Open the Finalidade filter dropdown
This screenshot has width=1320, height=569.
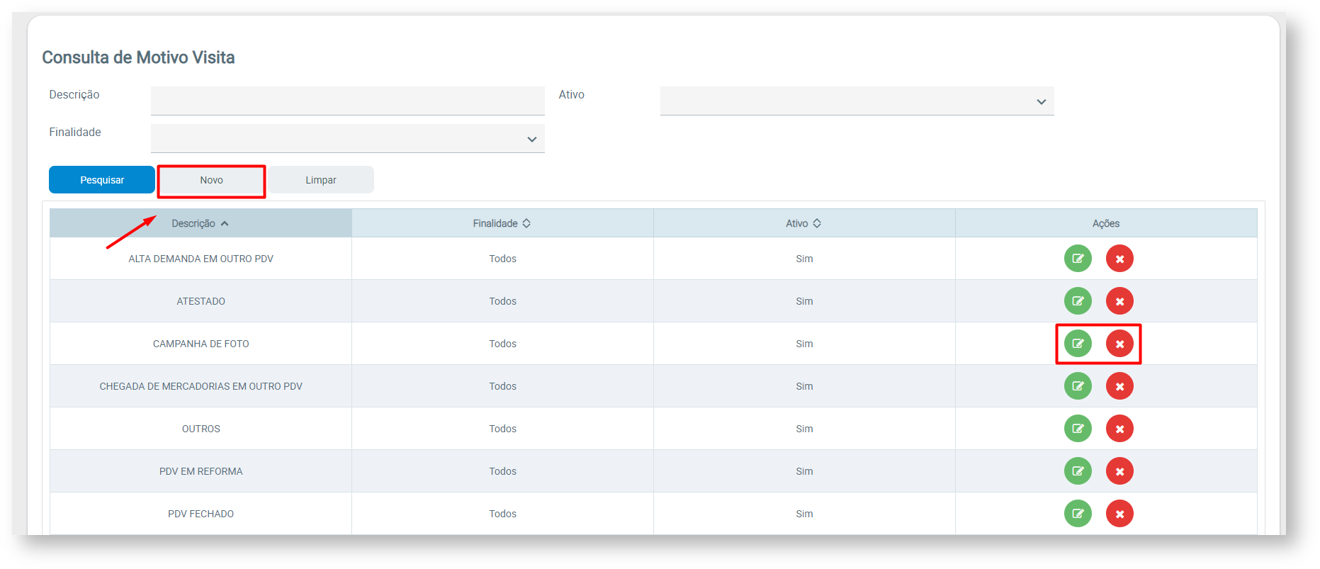pos(347,139)
